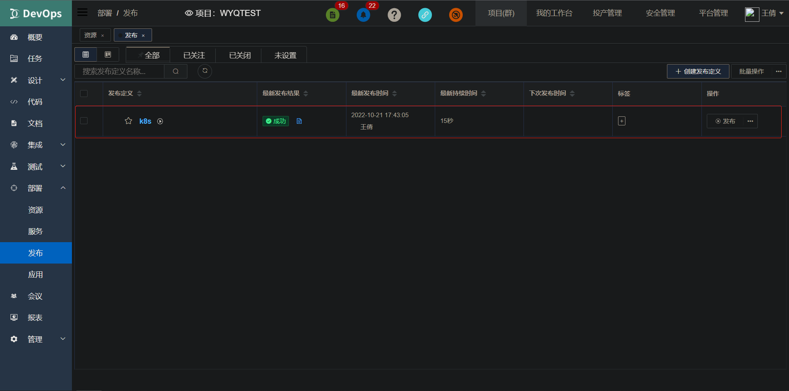789x391 pixels.
Task: Switch to the 已关注 tab
Action: (193, 55)
